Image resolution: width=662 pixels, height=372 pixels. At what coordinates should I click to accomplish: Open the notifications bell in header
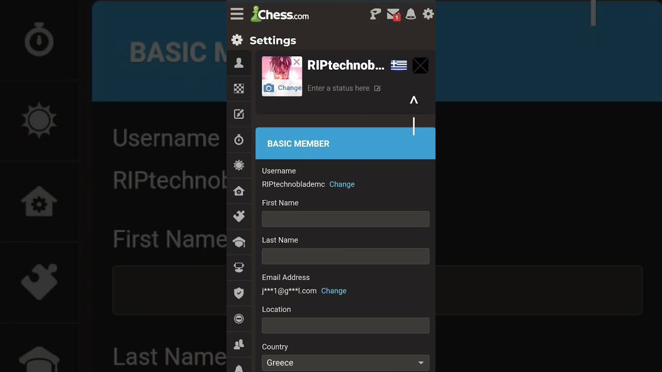click(x=411, y=14)
